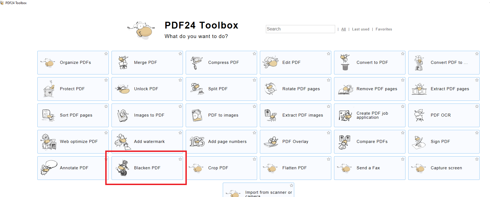Open the Convert PDF to ... icon
Viewport: 490px width, 197px height.
pyautogui.click(x=419, y=63)
